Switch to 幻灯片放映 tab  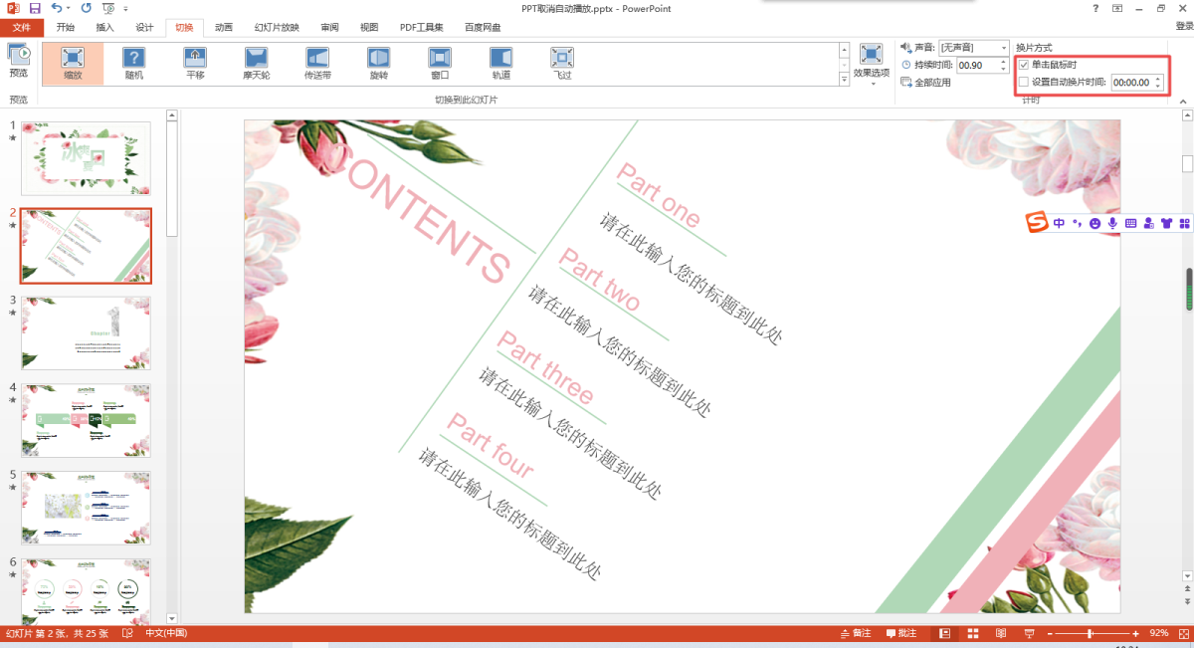pos(277,27)
